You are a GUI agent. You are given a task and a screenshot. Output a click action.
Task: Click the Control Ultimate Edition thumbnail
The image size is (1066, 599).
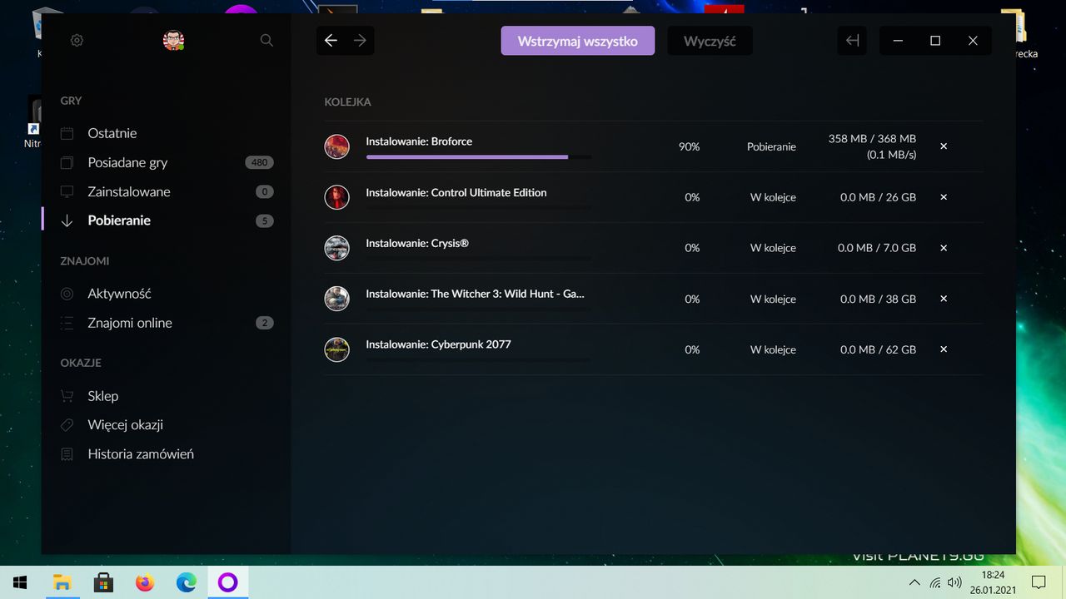tap(336, 197)
